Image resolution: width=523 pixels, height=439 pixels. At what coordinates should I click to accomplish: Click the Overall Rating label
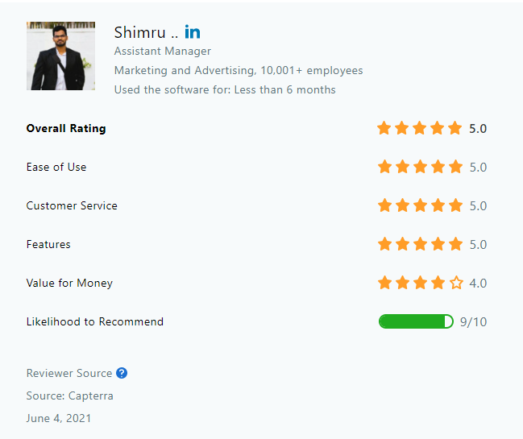tap(66, 128)
